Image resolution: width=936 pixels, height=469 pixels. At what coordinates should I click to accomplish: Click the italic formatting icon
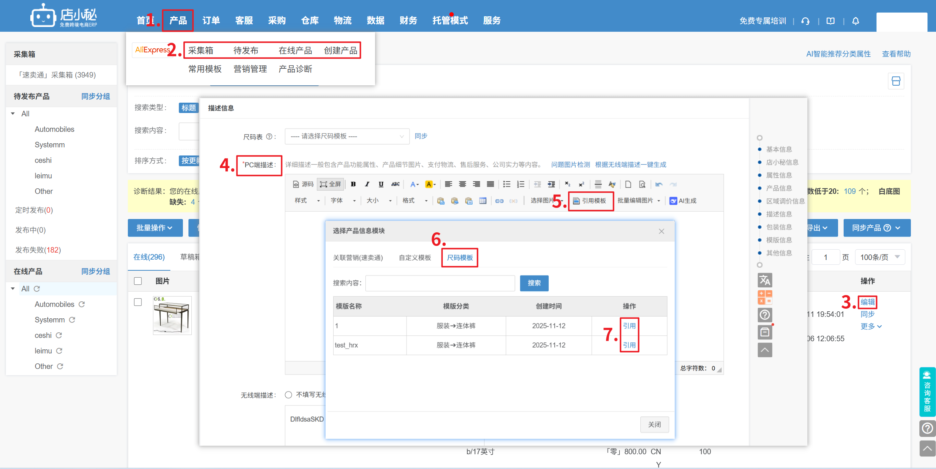(367, 184)
